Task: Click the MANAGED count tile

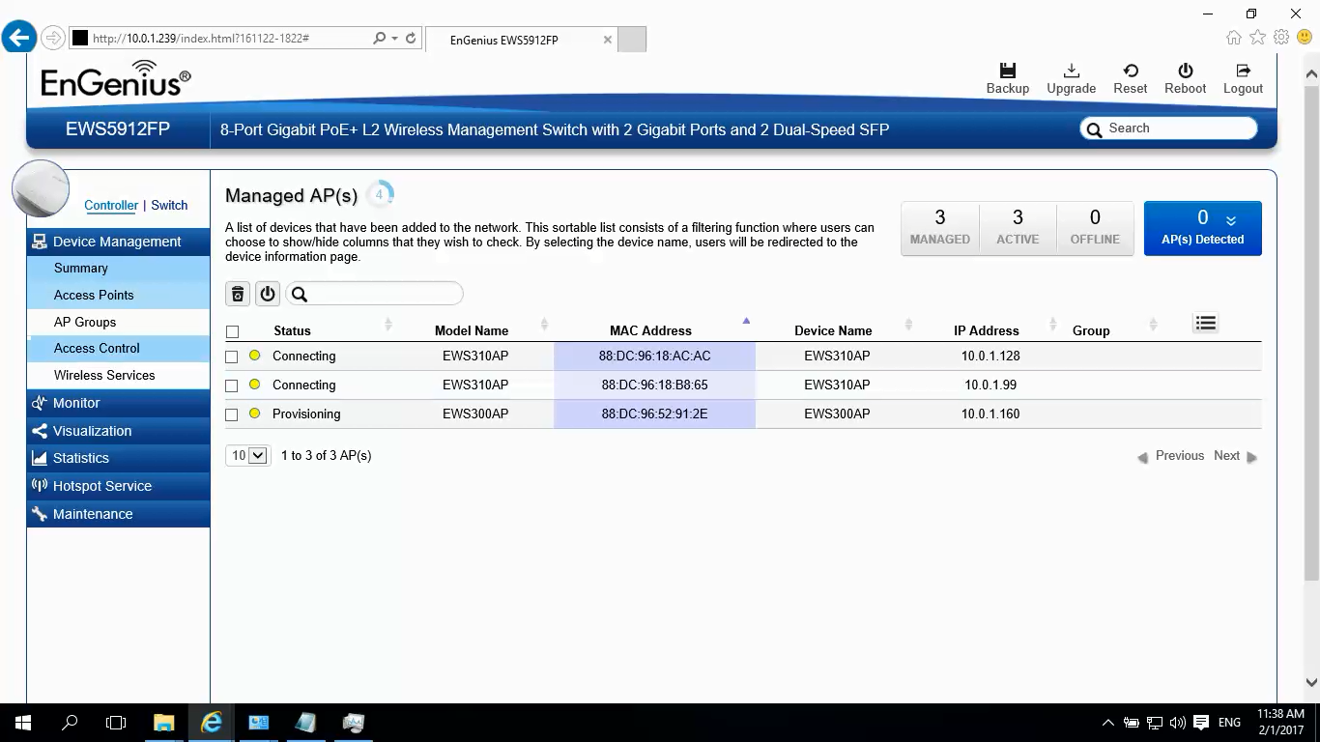Action: coord(940,228)
